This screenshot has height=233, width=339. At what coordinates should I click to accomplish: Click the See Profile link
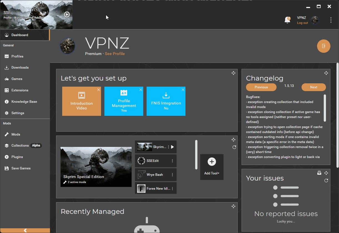point(115,54)
